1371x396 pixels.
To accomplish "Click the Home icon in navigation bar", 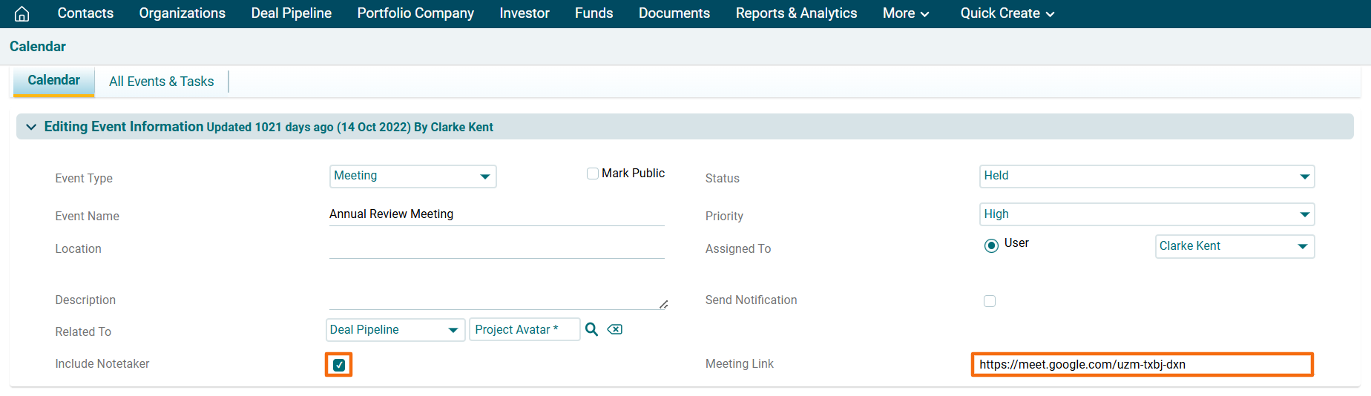I will 22,13.
